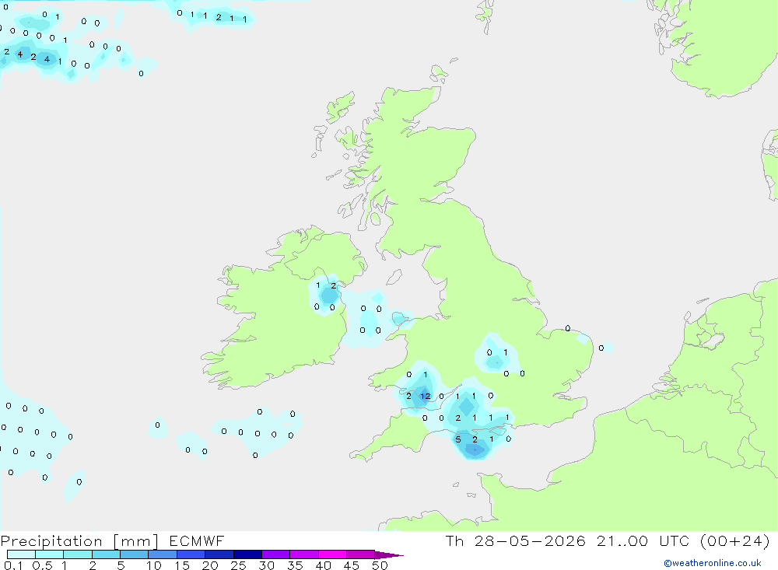Click the '45' legend scale label
Image resolution: width=778 pixels, height=570 pixels.
(x=352, y=565)
